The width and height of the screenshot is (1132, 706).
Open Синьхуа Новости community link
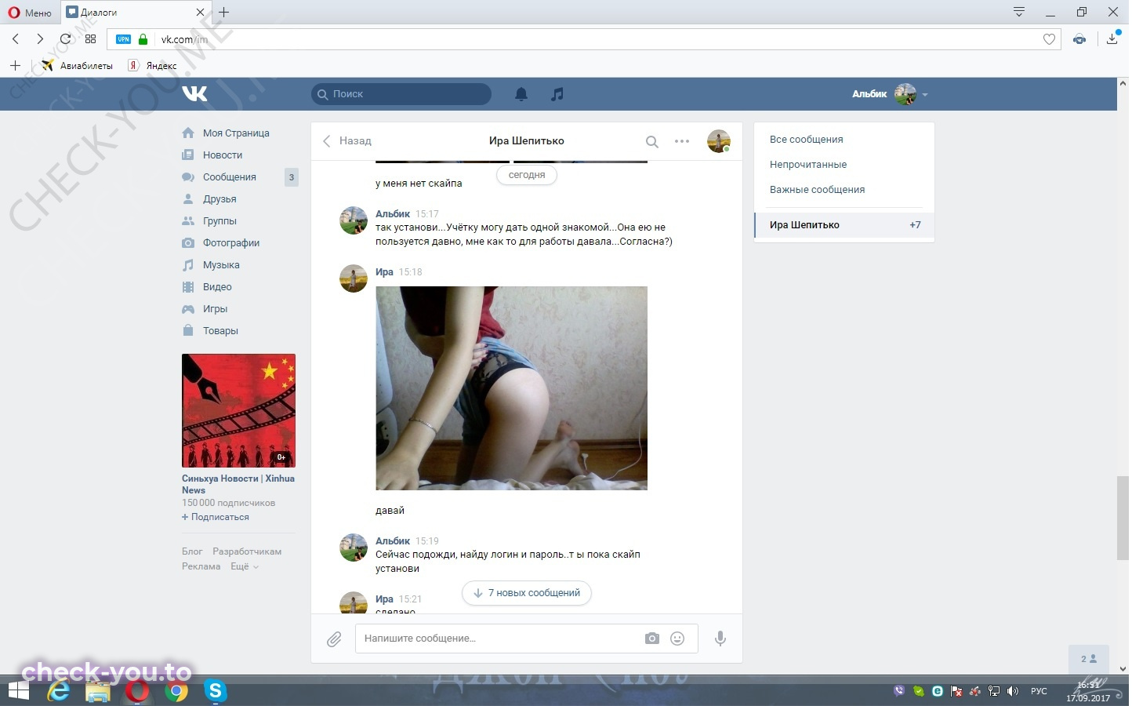[238, 484]
